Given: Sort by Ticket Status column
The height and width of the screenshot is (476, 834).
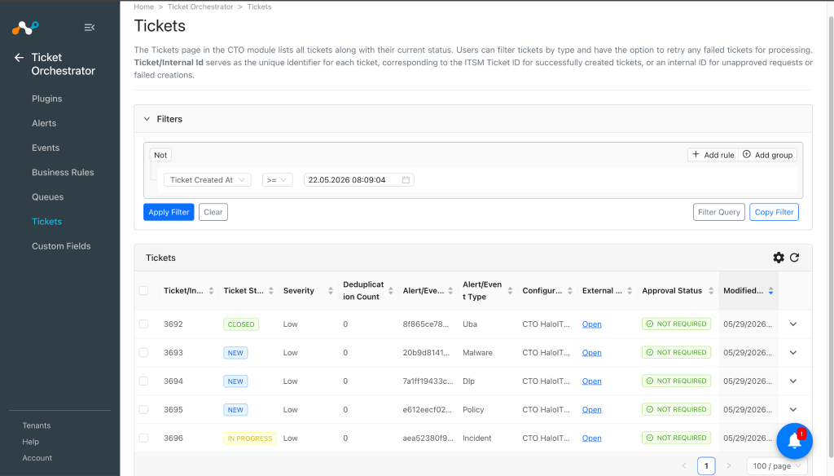Looking at the screenshot, I should coord(270,291).
